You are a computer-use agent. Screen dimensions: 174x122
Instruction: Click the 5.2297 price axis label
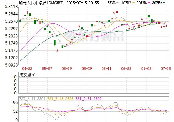11,29
